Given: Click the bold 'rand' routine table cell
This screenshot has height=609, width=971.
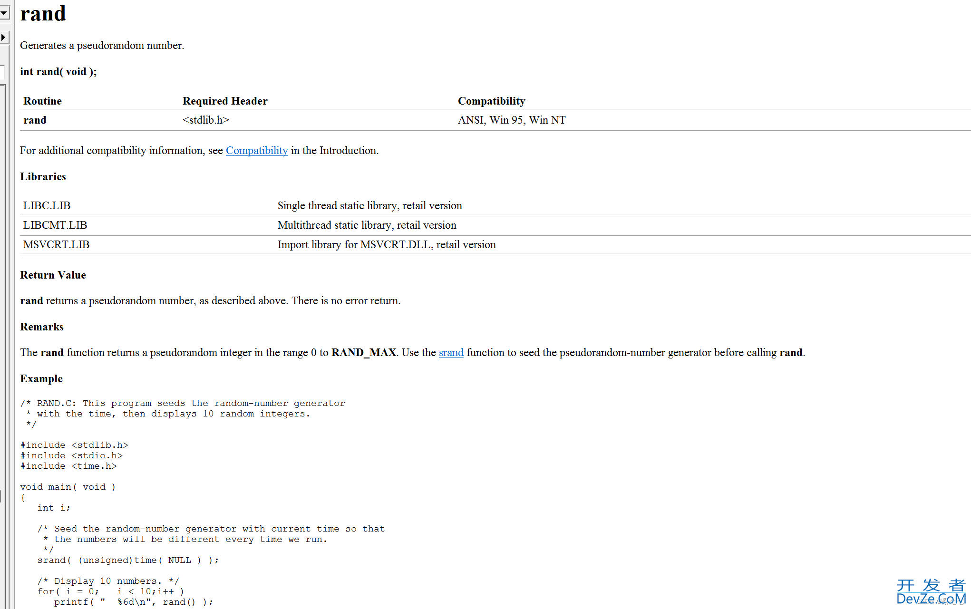Looking at the screenshot, I should (35, 120).
